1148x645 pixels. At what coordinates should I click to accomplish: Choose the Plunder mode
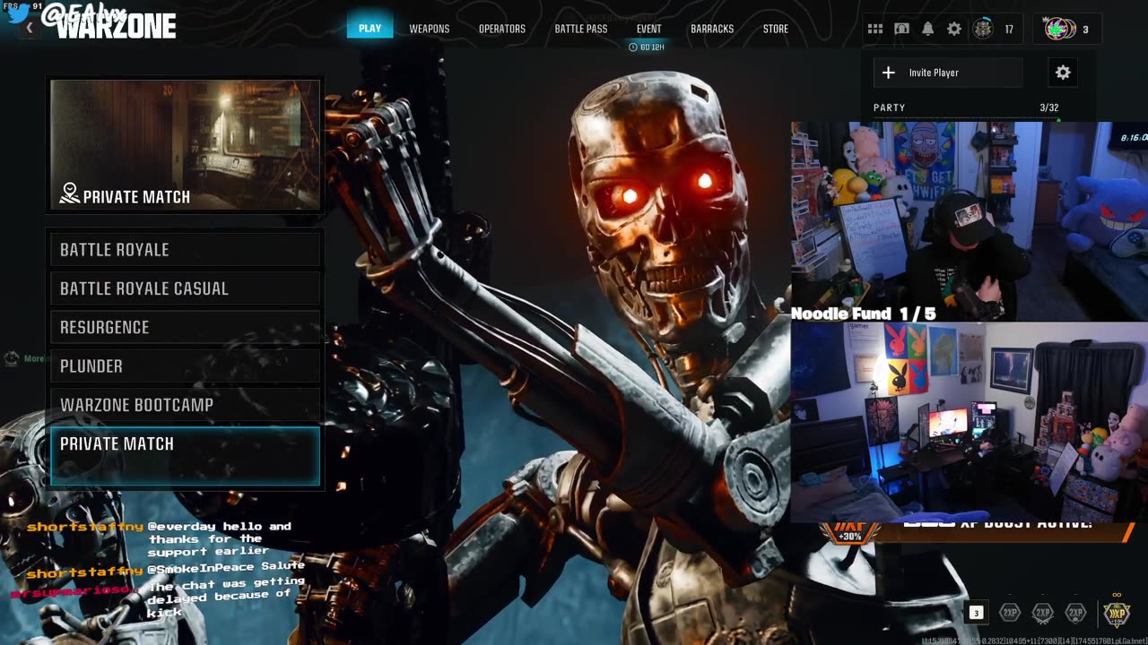pos(186,365)
